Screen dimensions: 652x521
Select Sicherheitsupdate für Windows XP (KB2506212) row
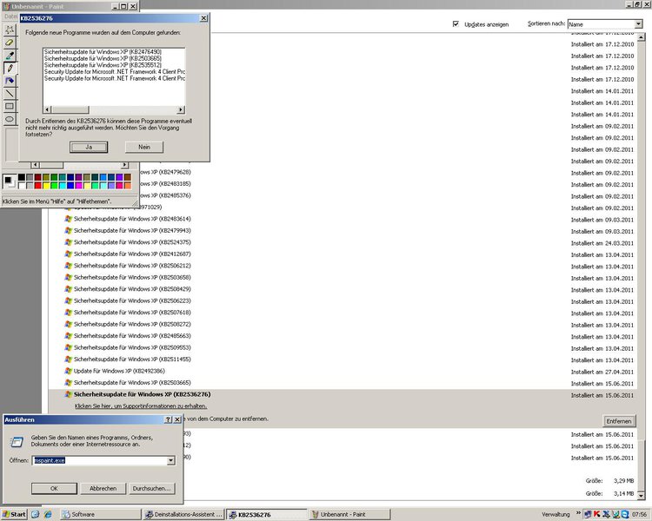(x=341, y=266)
